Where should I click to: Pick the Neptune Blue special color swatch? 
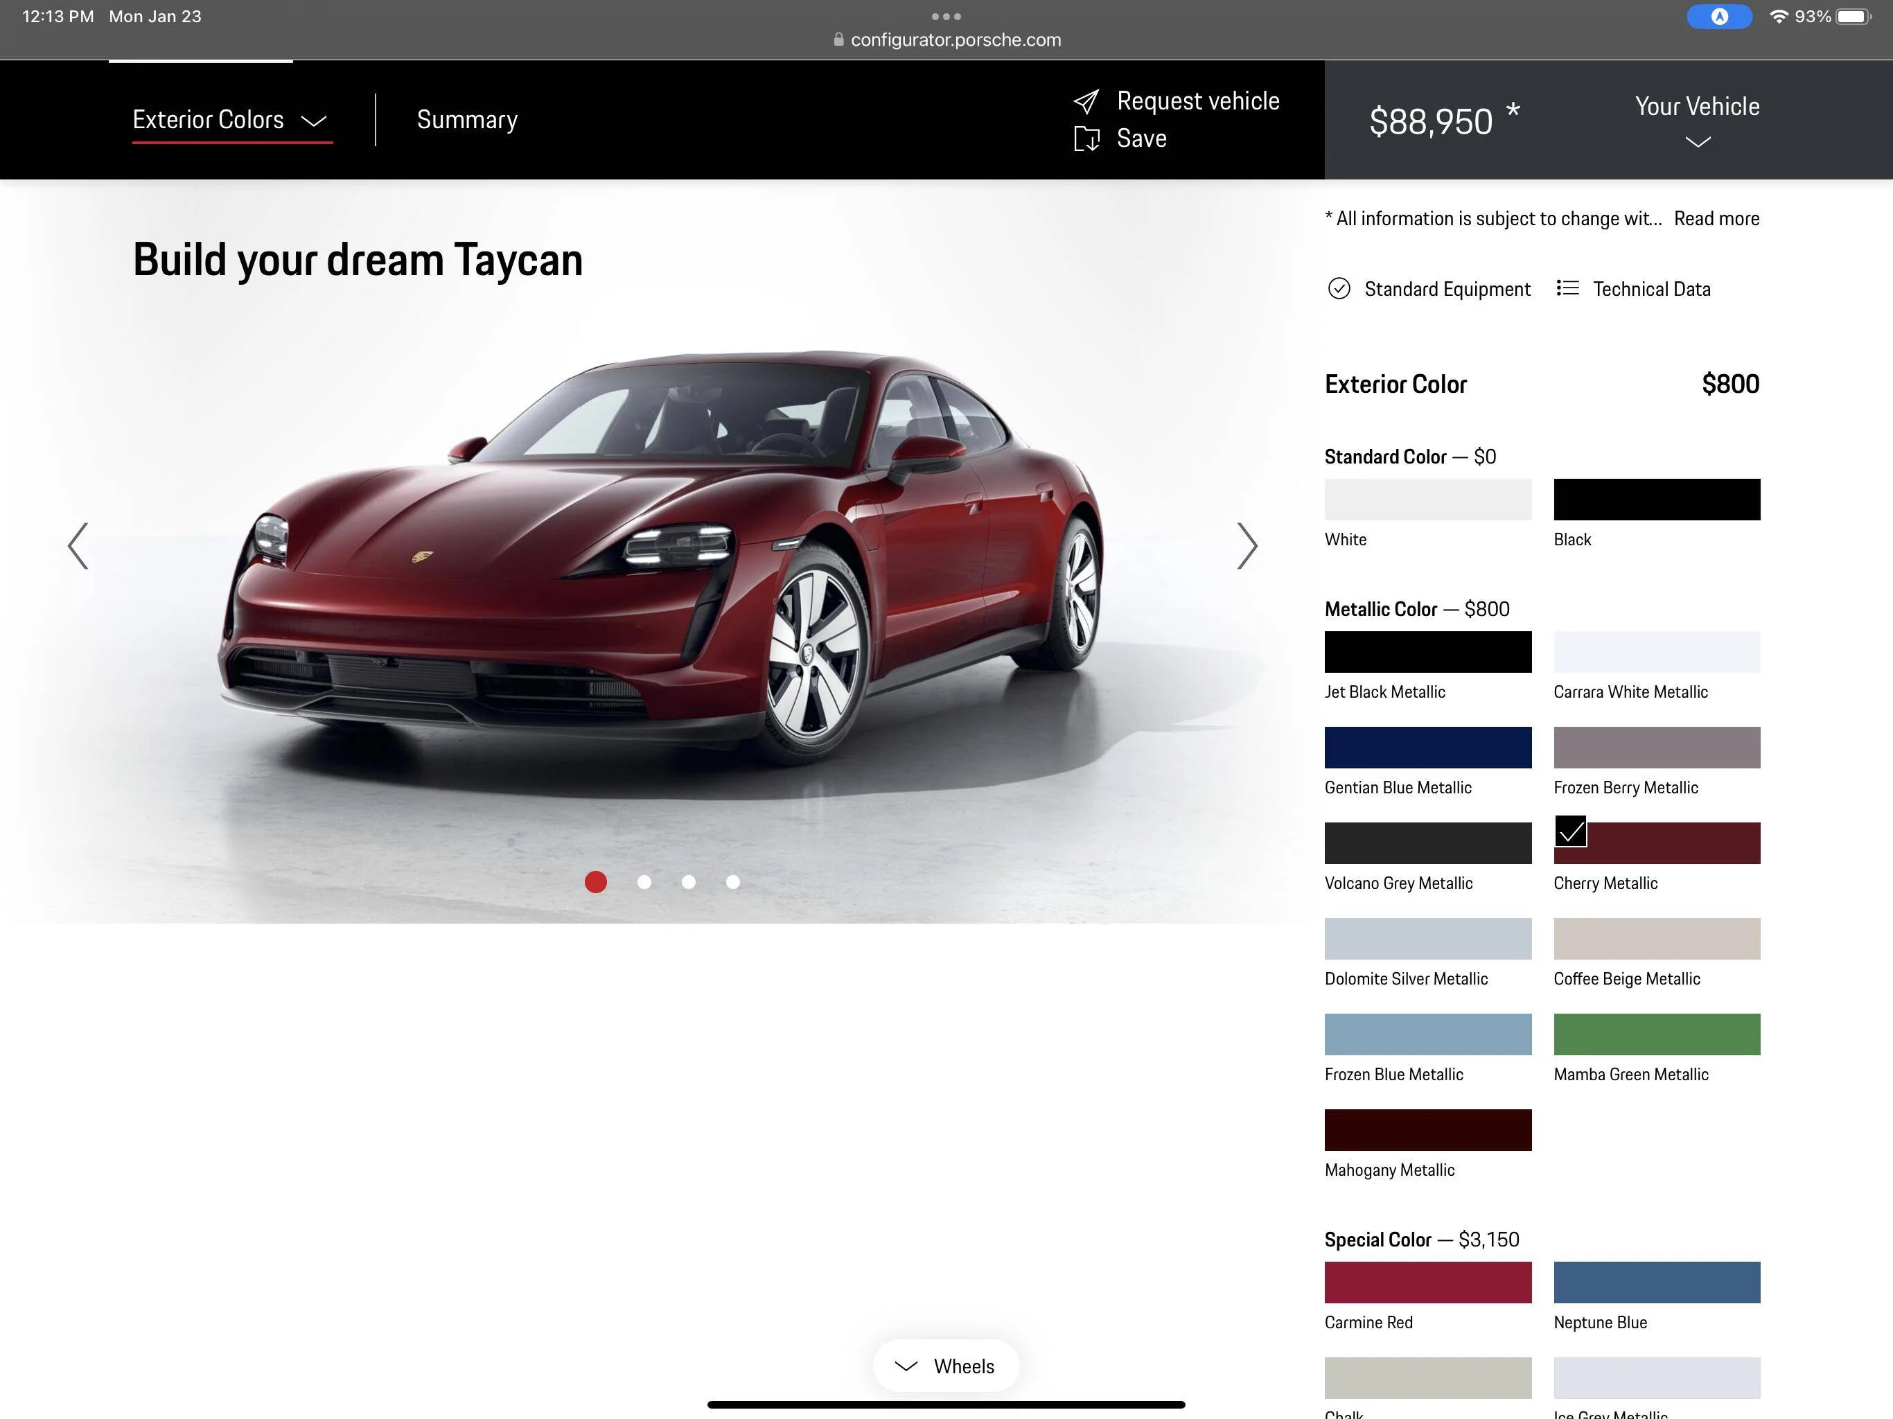click(1657, 1283)
